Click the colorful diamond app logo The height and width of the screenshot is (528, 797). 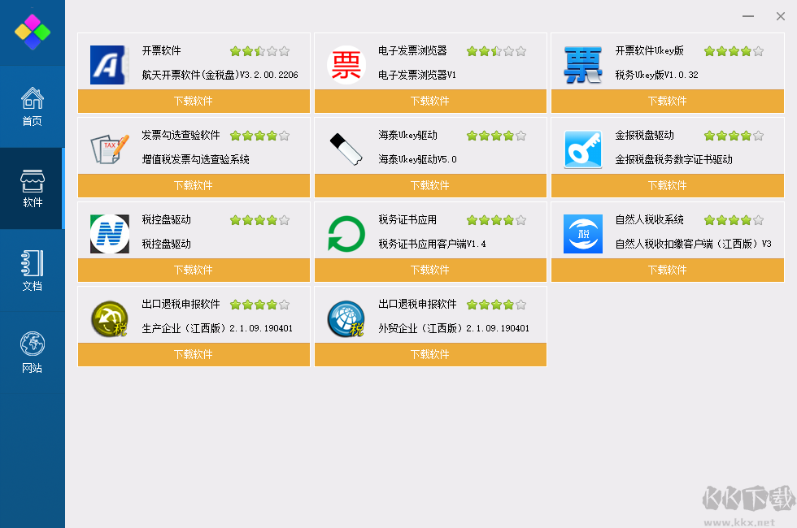(32, 32)
